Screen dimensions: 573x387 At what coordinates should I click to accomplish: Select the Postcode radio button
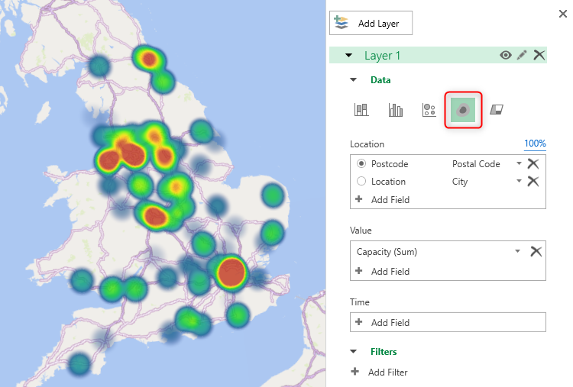click(361, 164)
